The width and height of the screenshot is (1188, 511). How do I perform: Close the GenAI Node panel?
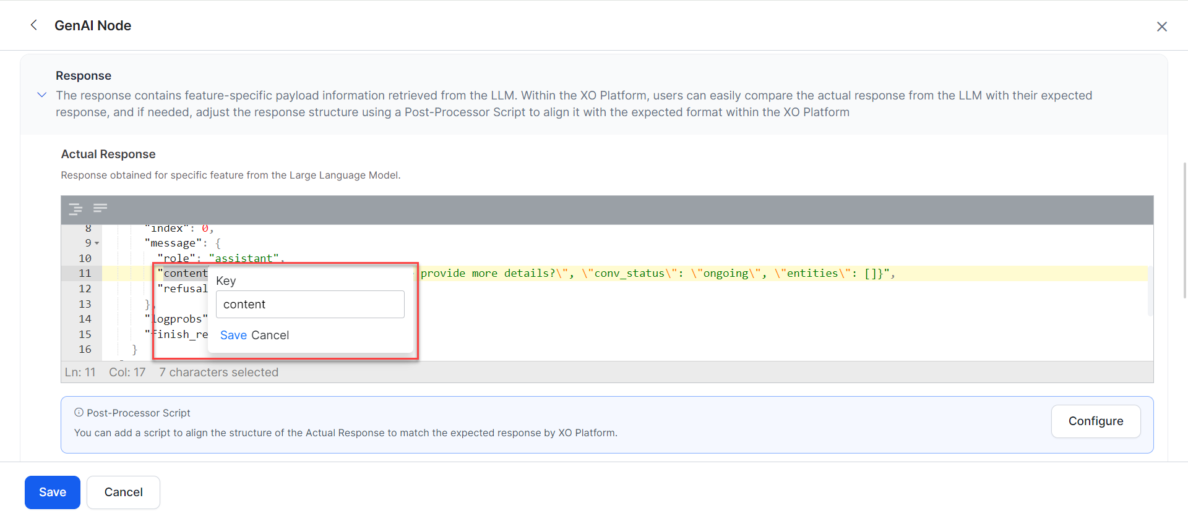[1161, 27]
